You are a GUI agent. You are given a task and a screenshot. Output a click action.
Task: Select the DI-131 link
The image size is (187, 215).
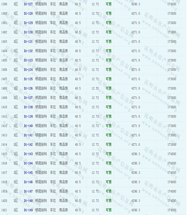tap(28, 42)
